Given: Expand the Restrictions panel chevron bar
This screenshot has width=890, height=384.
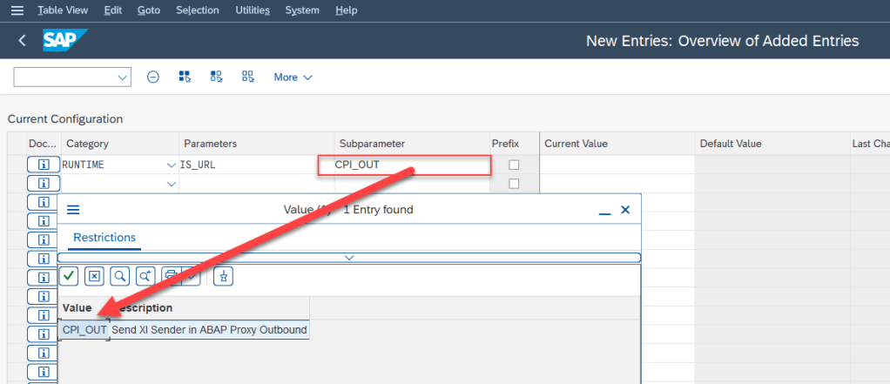Looking at the screenshot, I should click(x=349, y=258).
